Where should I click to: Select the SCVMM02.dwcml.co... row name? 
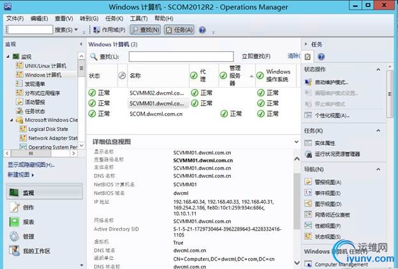(x=157, y=93)
